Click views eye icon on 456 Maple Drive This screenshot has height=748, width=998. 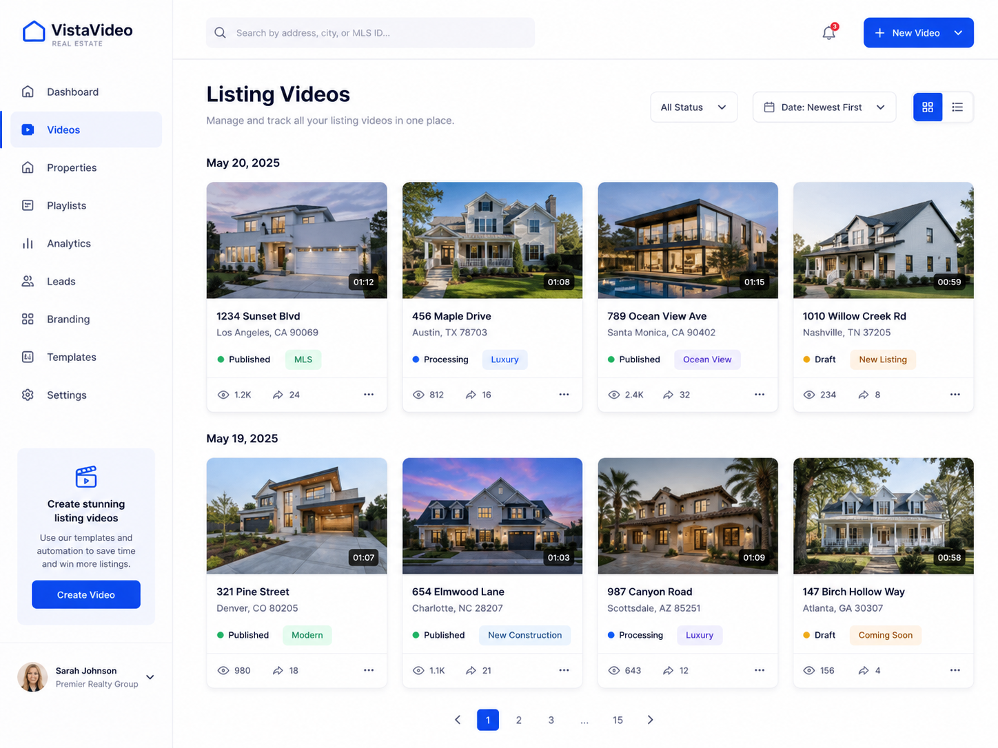point(418,395)
